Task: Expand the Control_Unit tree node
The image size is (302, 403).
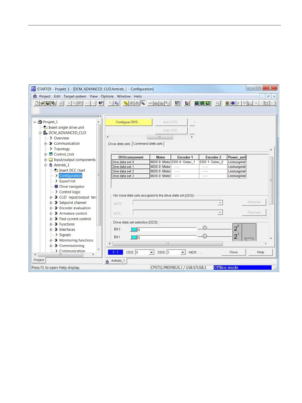Action: [x=45, y=154]
